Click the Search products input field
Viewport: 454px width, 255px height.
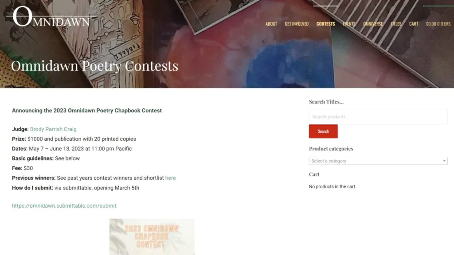[378, 117]
